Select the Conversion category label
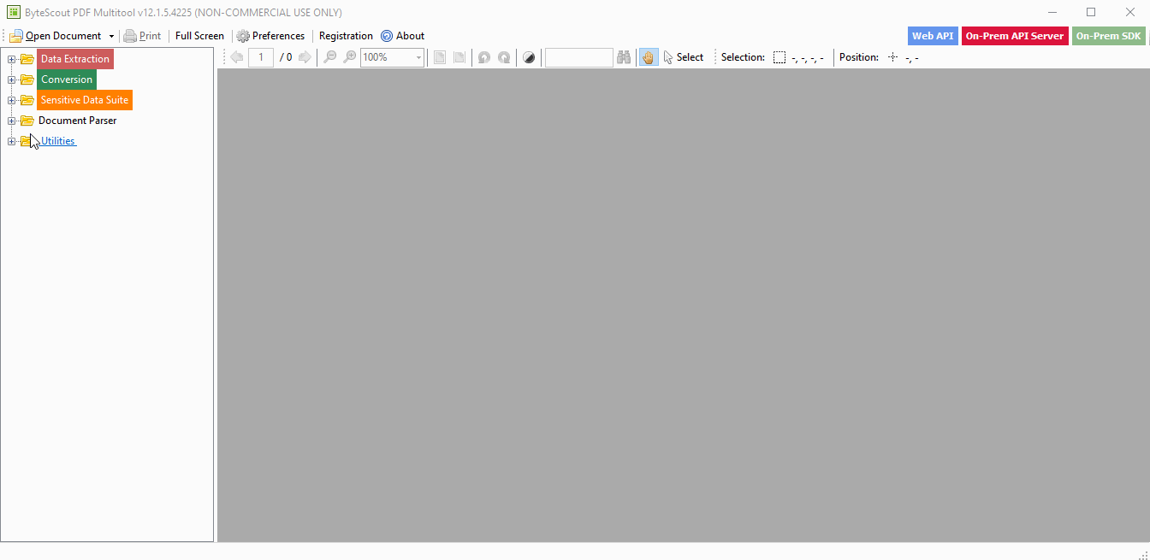Image resolution: width=1150 pixels, height=560 pixels. coord(67,80)
